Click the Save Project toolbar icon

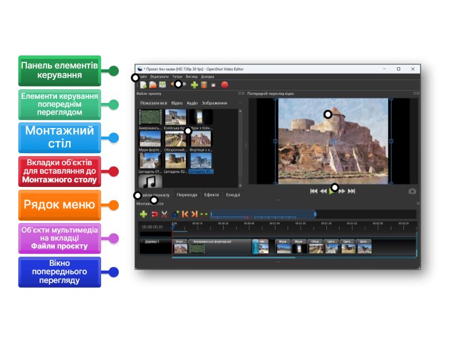(162, 85)
